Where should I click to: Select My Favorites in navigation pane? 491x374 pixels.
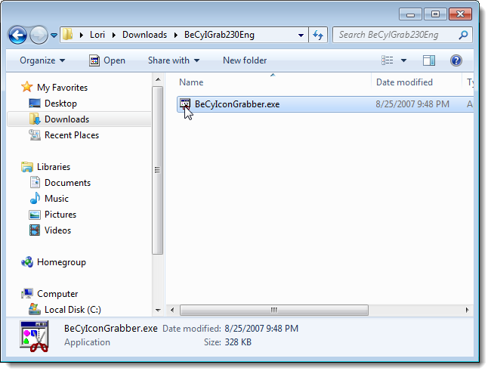point(62,88)
